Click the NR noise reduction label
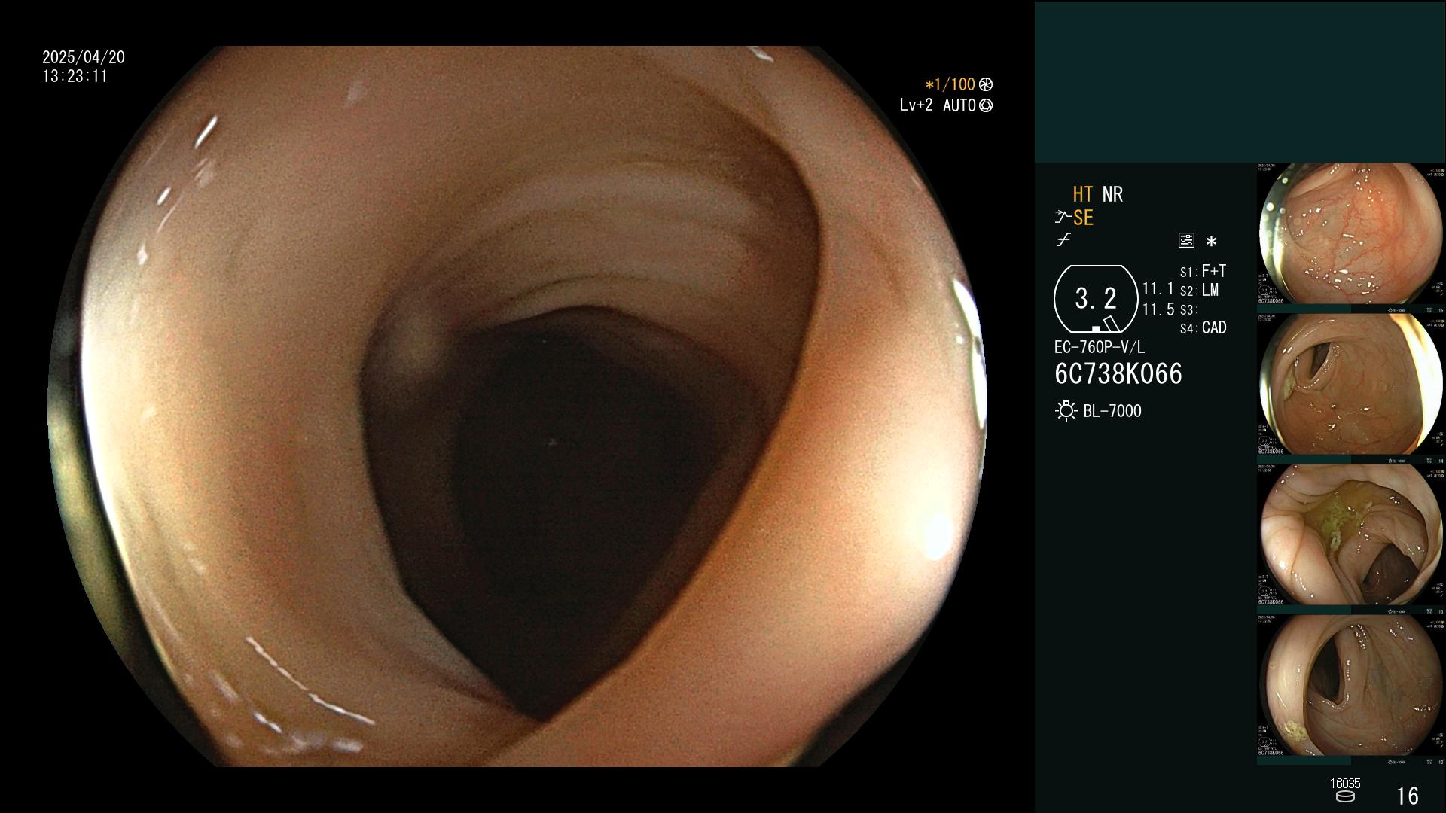The image size is (1446, 813). pos(1112,195)
